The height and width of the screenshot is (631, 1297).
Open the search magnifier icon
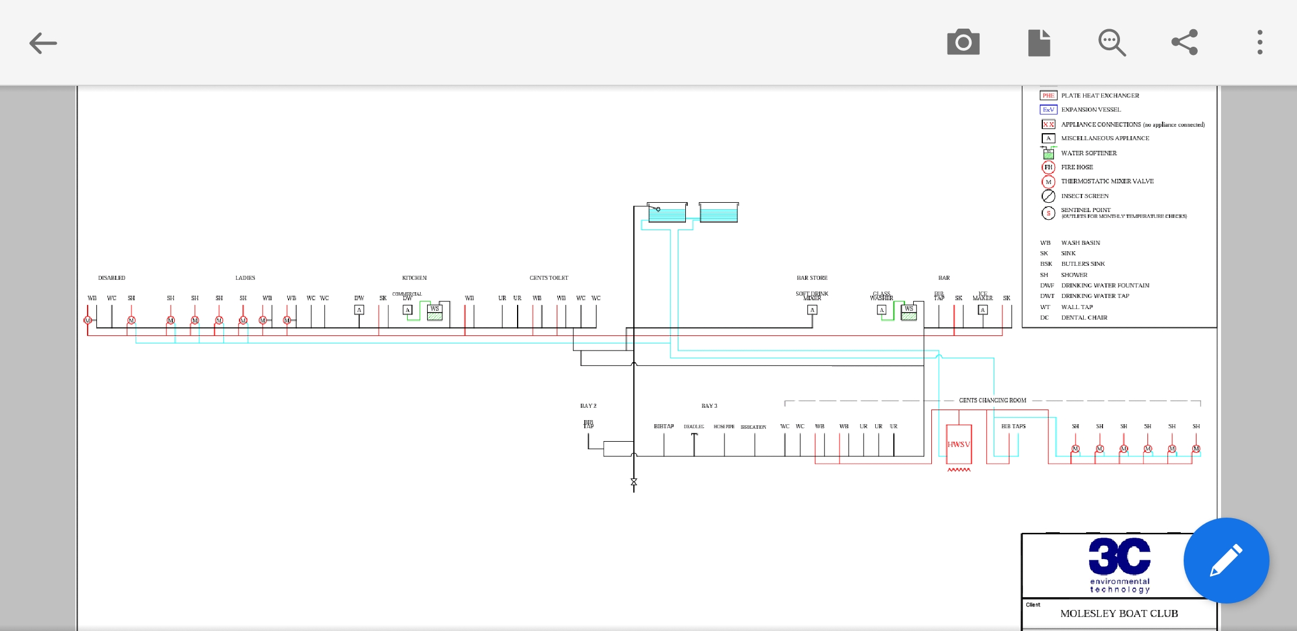[1112, 43]
